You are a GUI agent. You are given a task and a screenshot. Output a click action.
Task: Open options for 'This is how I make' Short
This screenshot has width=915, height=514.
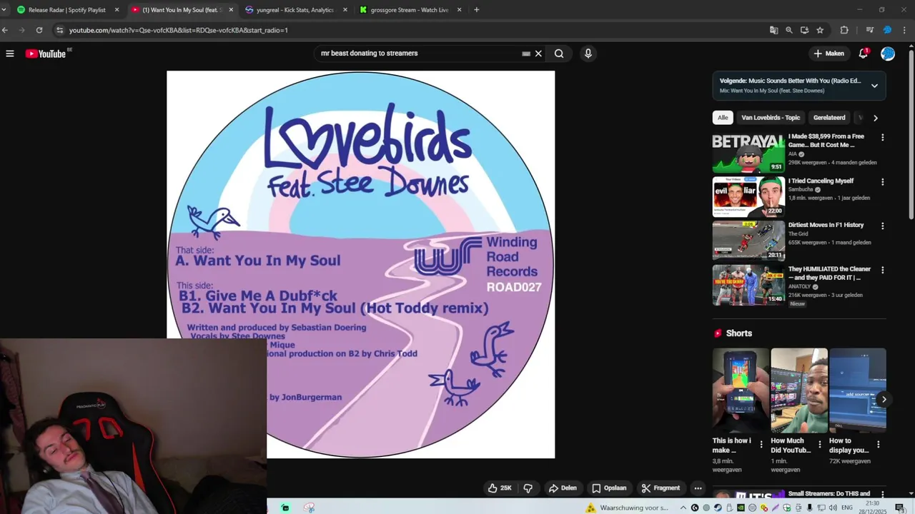coord(761,445)
